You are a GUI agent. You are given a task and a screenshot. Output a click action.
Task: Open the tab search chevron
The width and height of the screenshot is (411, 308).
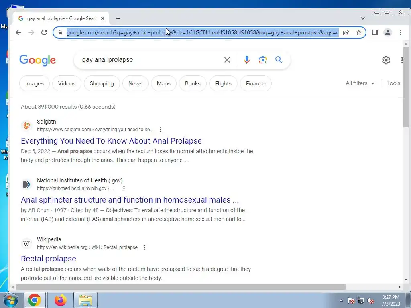pos(363,18)
